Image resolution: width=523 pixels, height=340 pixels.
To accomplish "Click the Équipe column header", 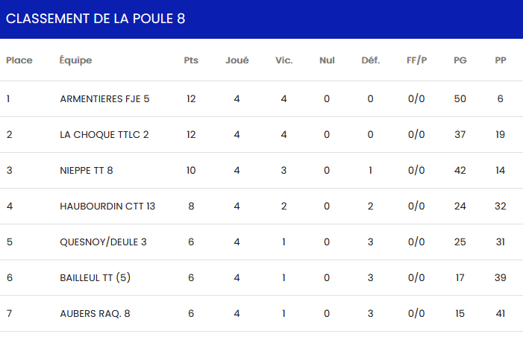I will (x=75, y=60).
